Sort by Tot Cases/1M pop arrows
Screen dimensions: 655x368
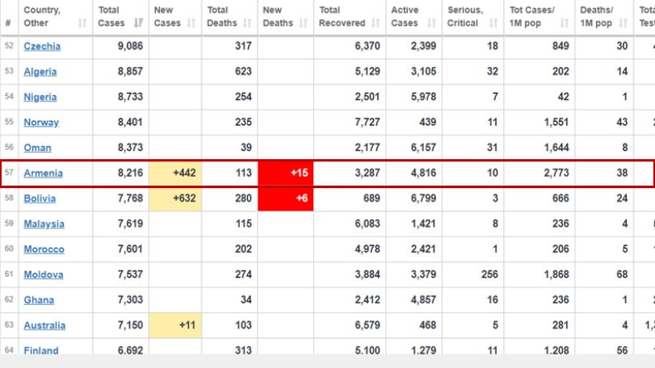[565, 23]
